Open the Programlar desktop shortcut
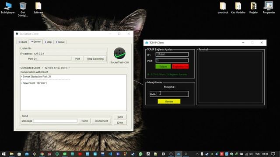This screenshot has width=280, height=157. click(269, 8)
